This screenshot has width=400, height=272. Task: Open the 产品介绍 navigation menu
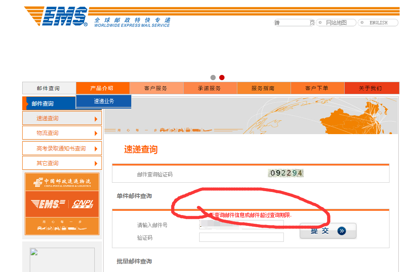coord(102,88)
